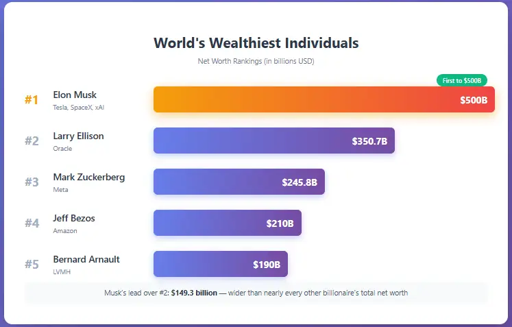This screenshot has width=512, height=327.
Task: Click the #2 rank number
Action: point(32,141)
